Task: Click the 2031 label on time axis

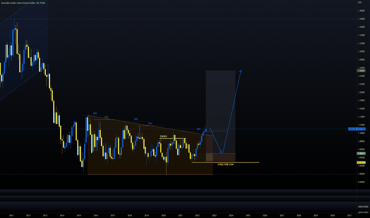Action: (x=349, y=215)
